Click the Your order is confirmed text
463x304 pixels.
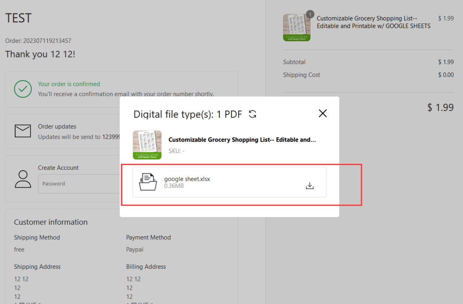[69, 84]
